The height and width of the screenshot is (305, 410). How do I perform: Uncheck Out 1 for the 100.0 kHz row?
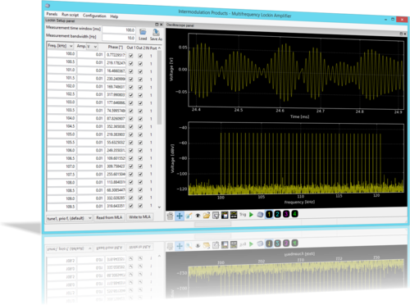coord(131,56)
